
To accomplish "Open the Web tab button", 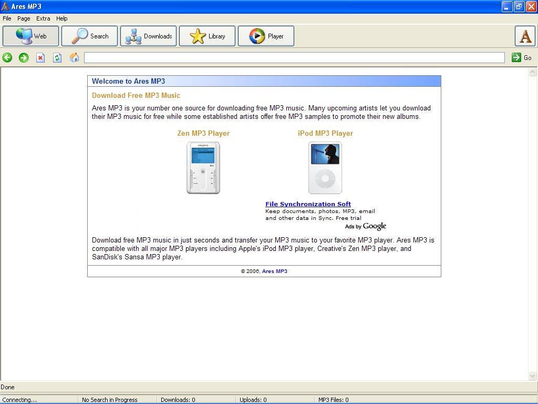I will coord(30,36).
